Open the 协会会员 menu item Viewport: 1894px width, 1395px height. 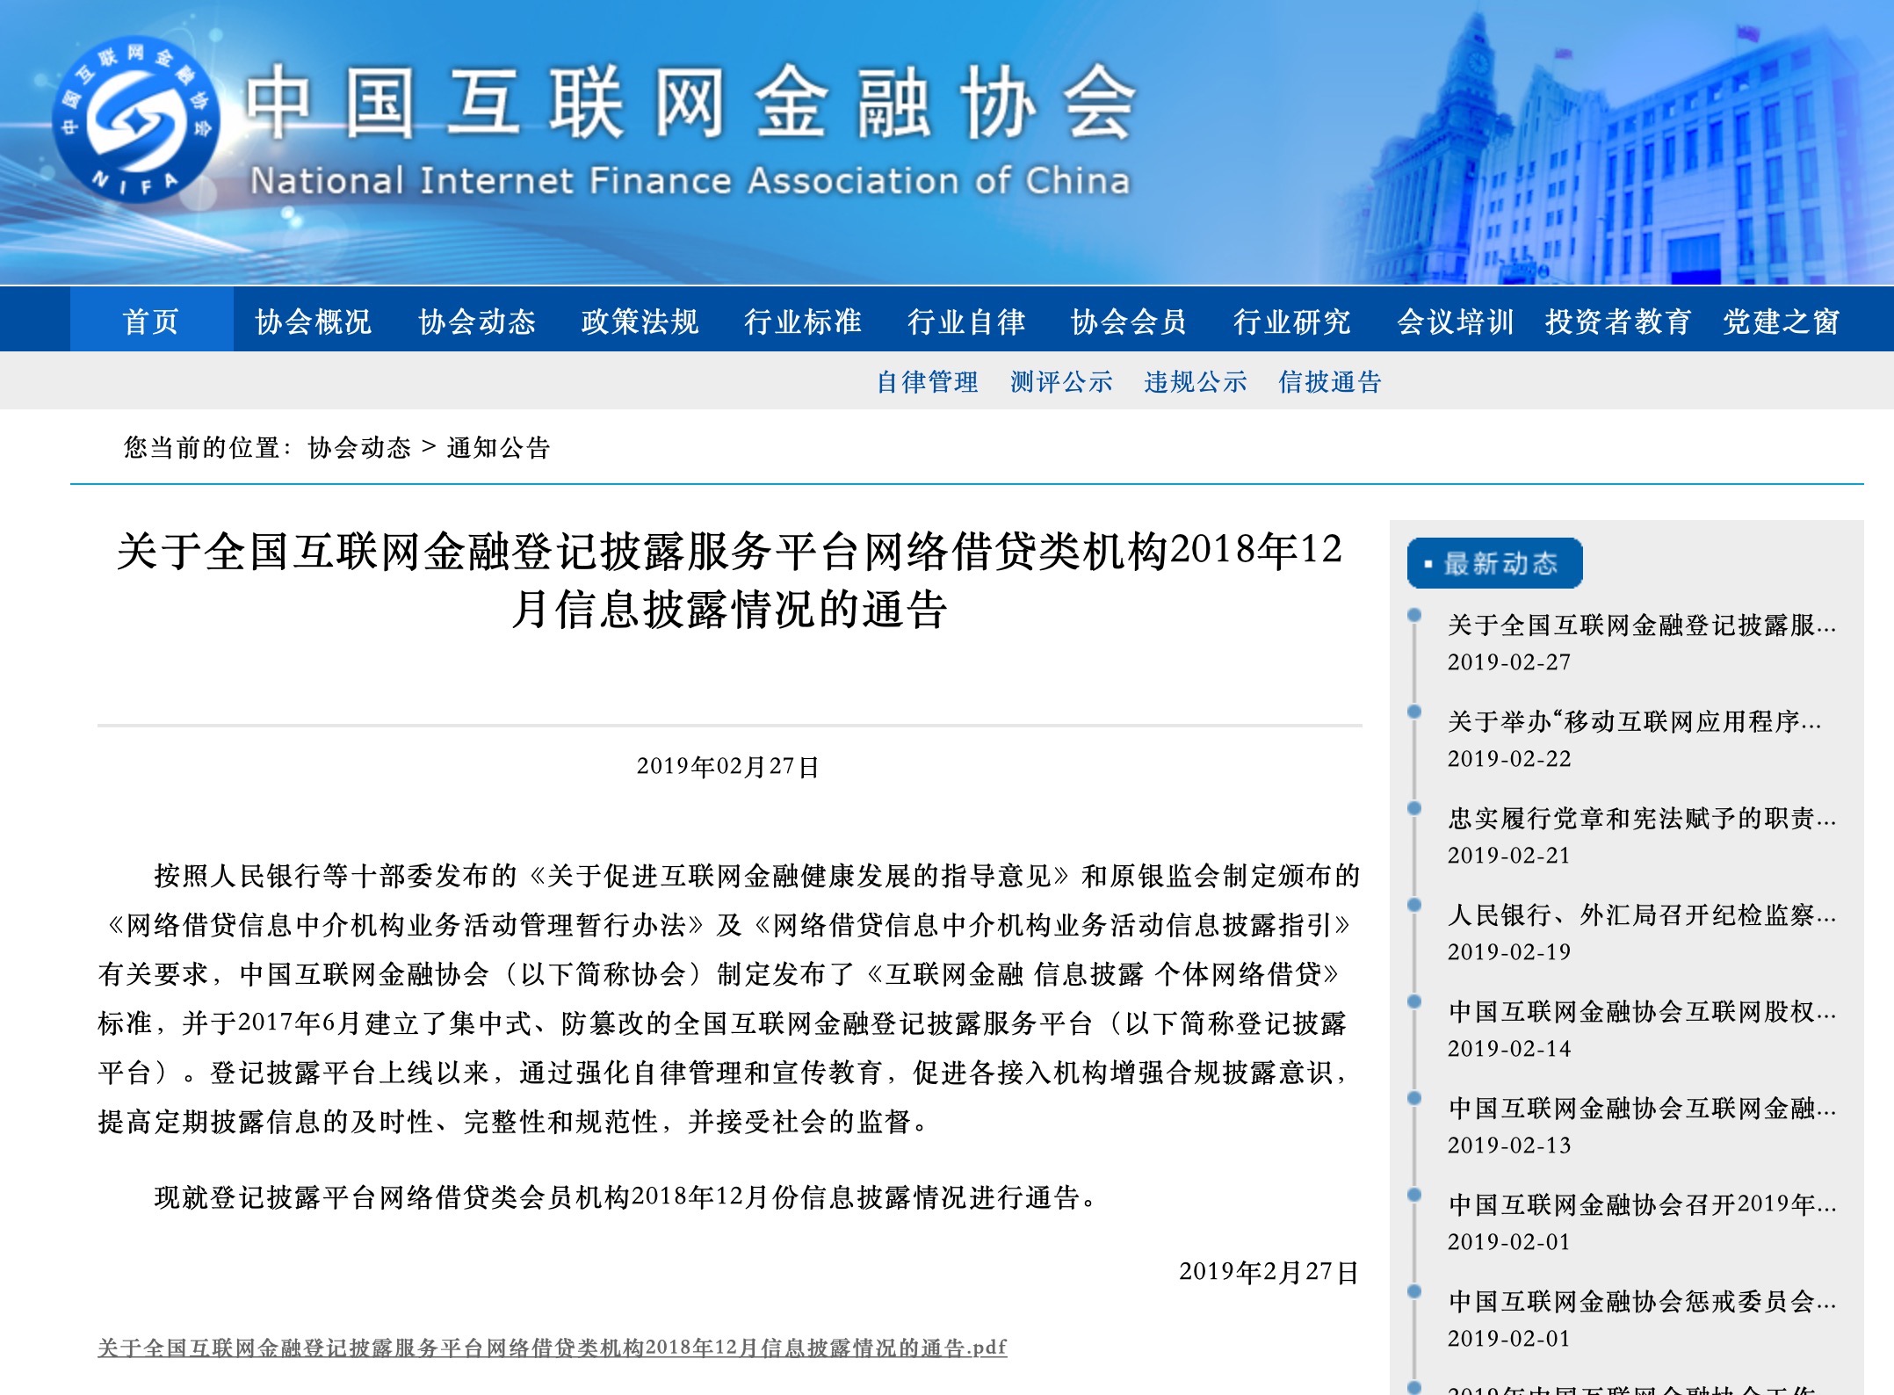pyautogui.click(x=1129, y=322)
